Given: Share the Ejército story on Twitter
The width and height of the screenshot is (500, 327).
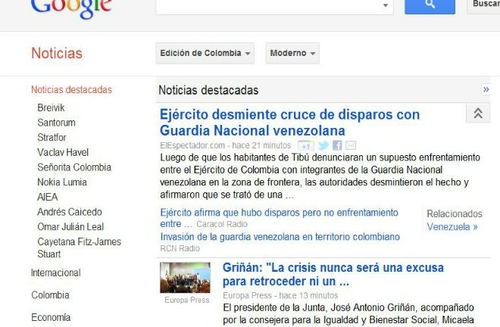Looking at the screenshot, I should coord(323,145).
